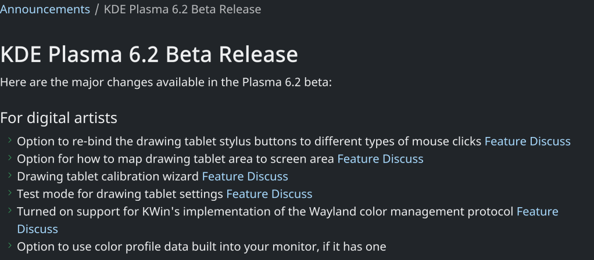Click chevron bullet beside stylus buttons item
This screenshot has height=260, width=594.
10,140
